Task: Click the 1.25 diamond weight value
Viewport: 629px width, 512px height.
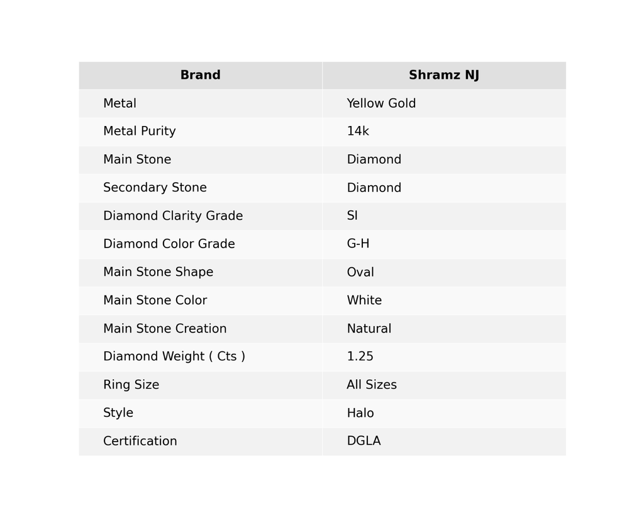Action: [360, 357]
